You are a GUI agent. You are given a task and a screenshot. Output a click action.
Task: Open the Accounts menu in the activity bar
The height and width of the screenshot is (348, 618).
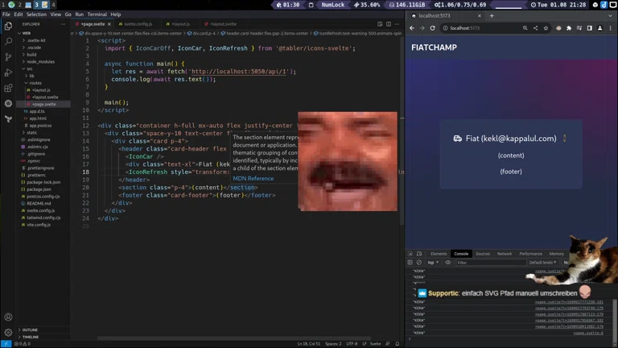pyautogui.click(x=8, y=317)
